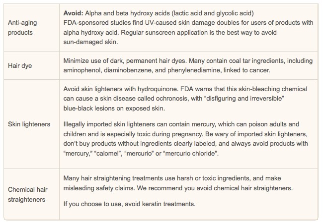The image size is (323, 223).
Task: Click the word 'hydroquinone' in the table
Action: click(158, 89)
